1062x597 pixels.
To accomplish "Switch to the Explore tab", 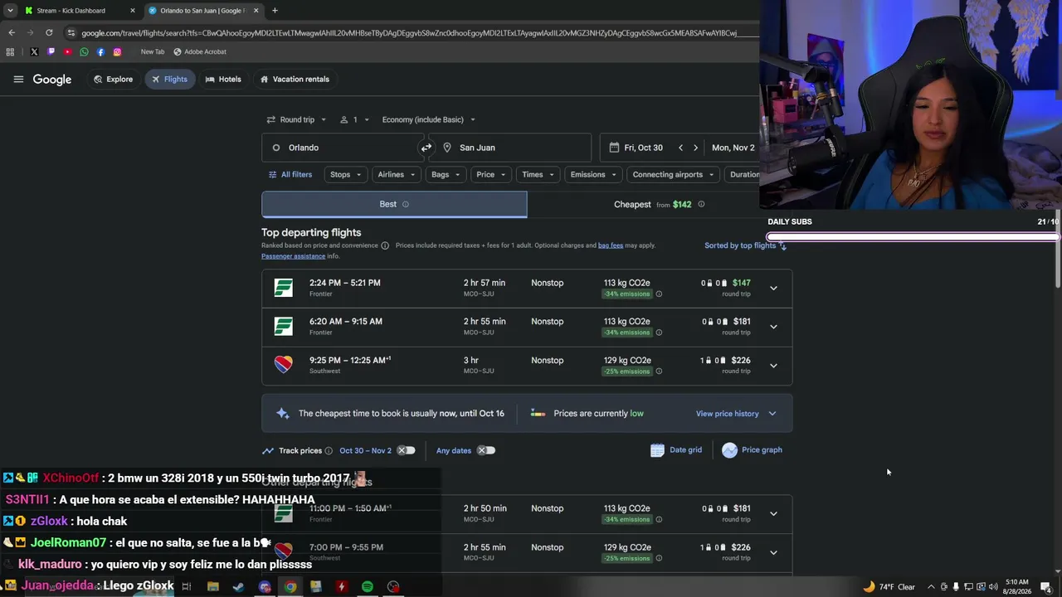I will [113, 80].
